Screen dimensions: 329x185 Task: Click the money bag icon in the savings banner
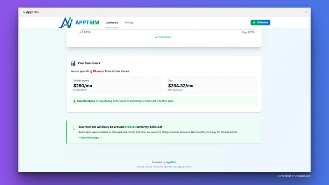[x=74, y=101]
